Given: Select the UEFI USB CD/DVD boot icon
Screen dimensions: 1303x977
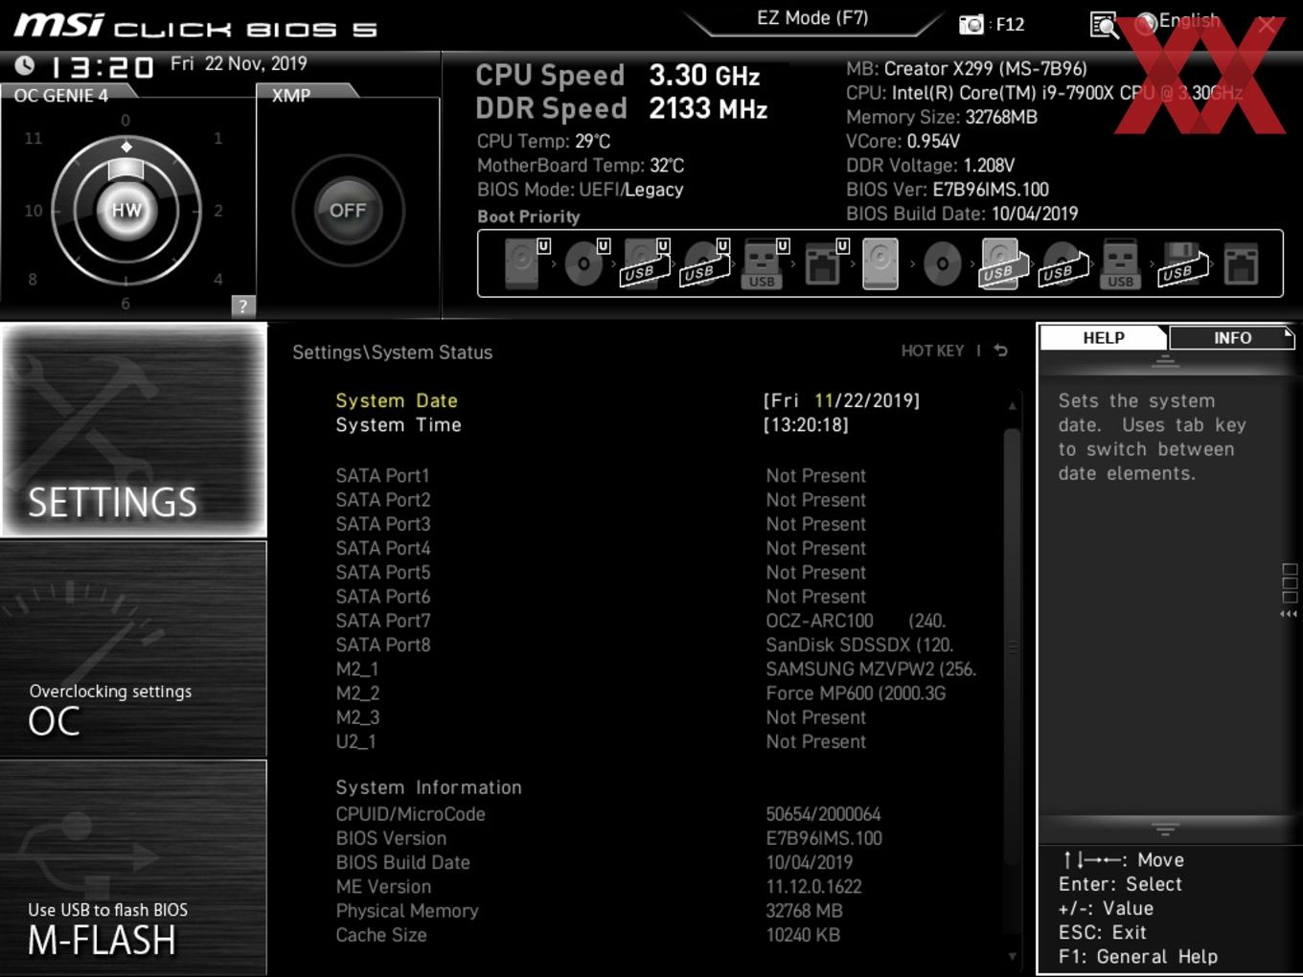Looking at the screenshot, I should (x=704, y=263).
